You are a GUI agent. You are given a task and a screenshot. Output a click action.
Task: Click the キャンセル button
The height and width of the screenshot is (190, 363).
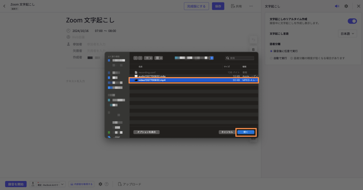coord(227,132)
